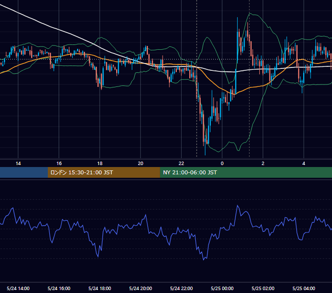Click the 2 hour label on price chart axis

coord(263,164)
